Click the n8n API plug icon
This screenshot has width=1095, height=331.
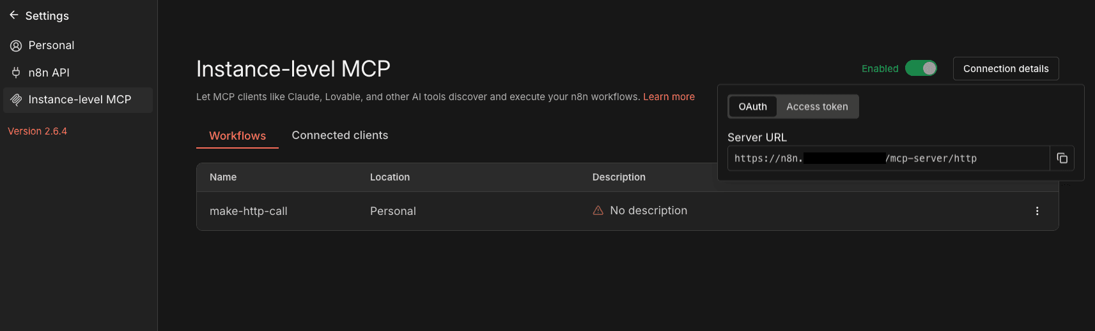16,73
